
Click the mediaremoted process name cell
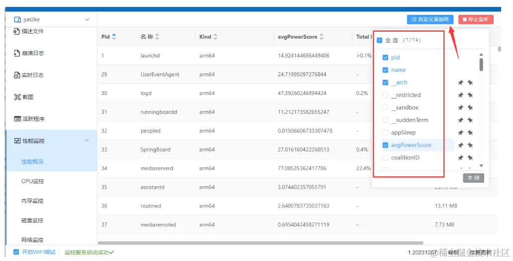[x=158, y=224]
